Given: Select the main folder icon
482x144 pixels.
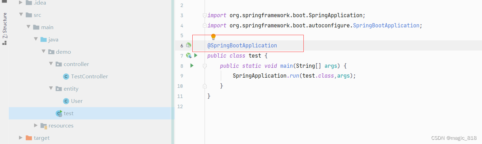Looking at the screenshot, I should [x=36, y=27].
